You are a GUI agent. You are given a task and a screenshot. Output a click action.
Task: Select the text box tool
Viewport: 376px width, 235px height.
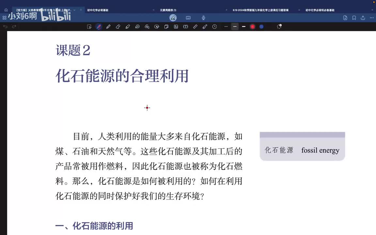tap(186, 27)
